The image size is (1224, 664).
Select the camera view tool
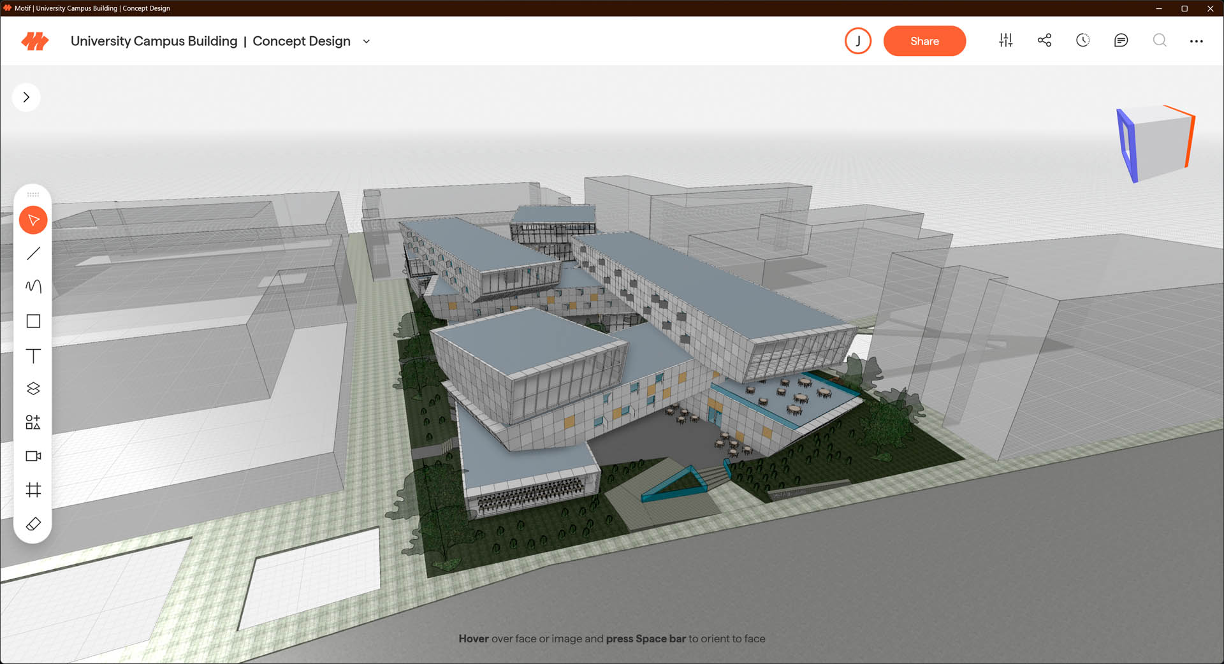pyautogui.click(x=33, y=456)
